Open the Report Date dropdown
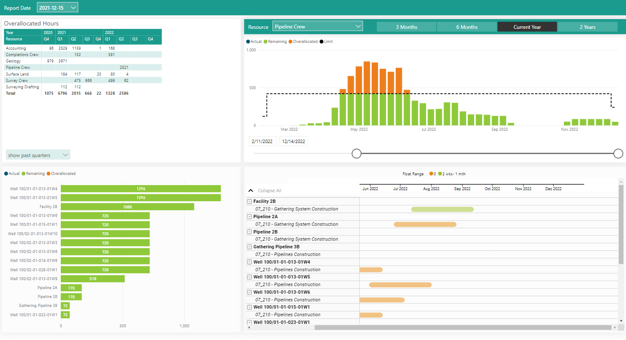The height and width of the screenshot is (340, 626). pyautogui.click(x=57, y=8)
